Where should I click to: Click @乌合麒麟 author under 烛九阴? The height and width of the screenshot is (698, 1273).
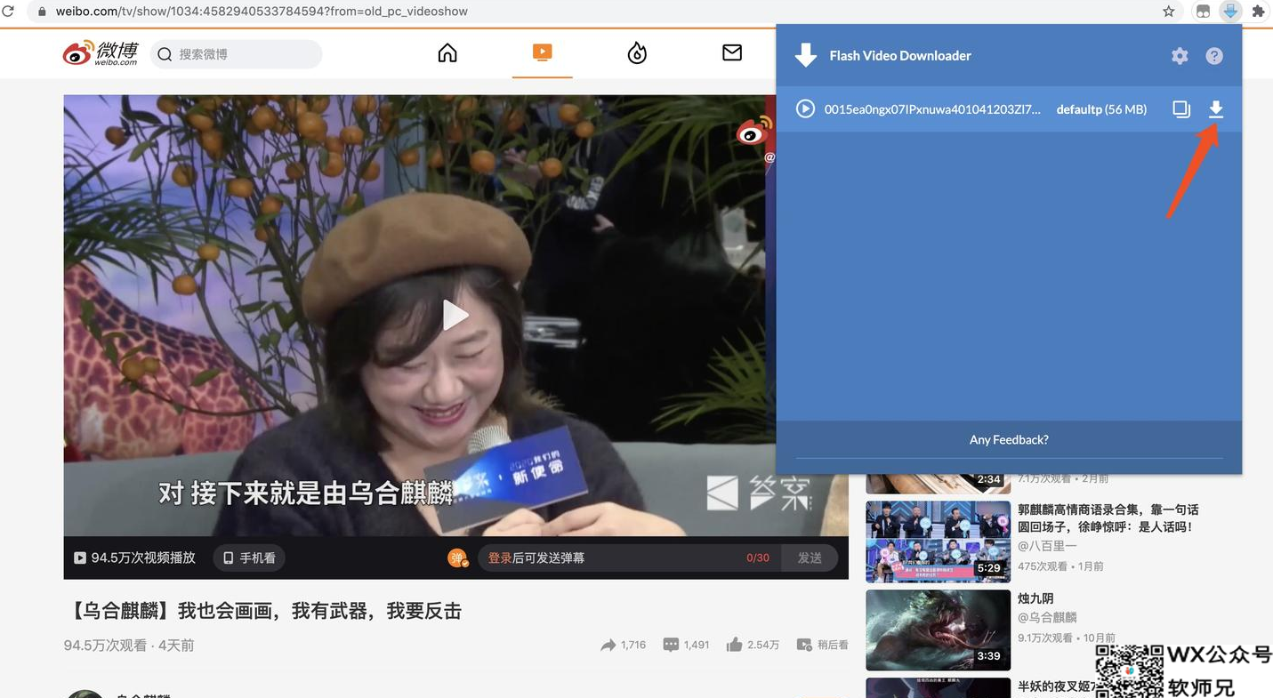click(x=1047, y=617)
